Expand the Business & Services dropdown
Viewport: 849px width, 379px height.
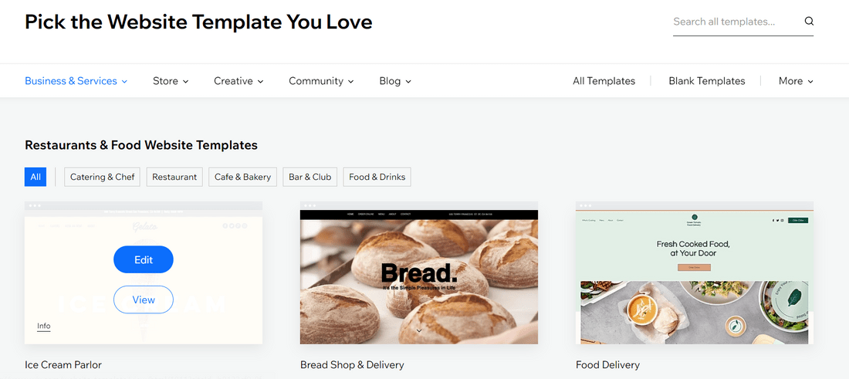[76, 81]
